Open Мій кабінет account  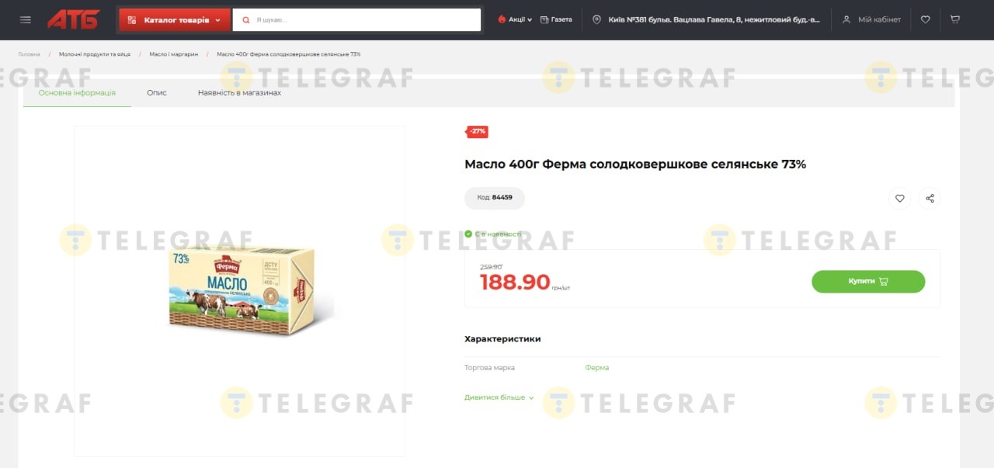871,19
